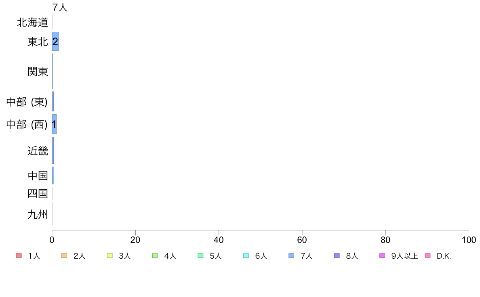
Task: Click the 関東 axis label
Action: tap(38, 71)
